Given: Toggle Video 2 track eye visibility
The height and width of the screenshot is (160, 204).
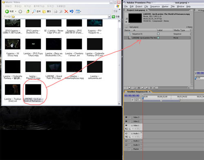Looking at the screenshot, I should point(126,121).
